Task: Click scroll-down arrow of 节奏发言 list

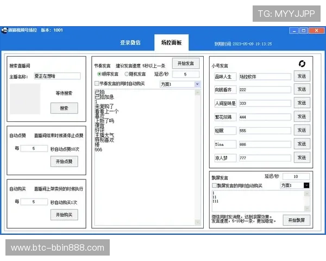Action: [198, 222]
